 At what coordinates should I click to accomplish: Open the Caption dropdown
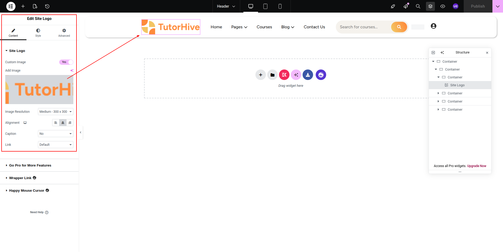(x=56, y=134)
